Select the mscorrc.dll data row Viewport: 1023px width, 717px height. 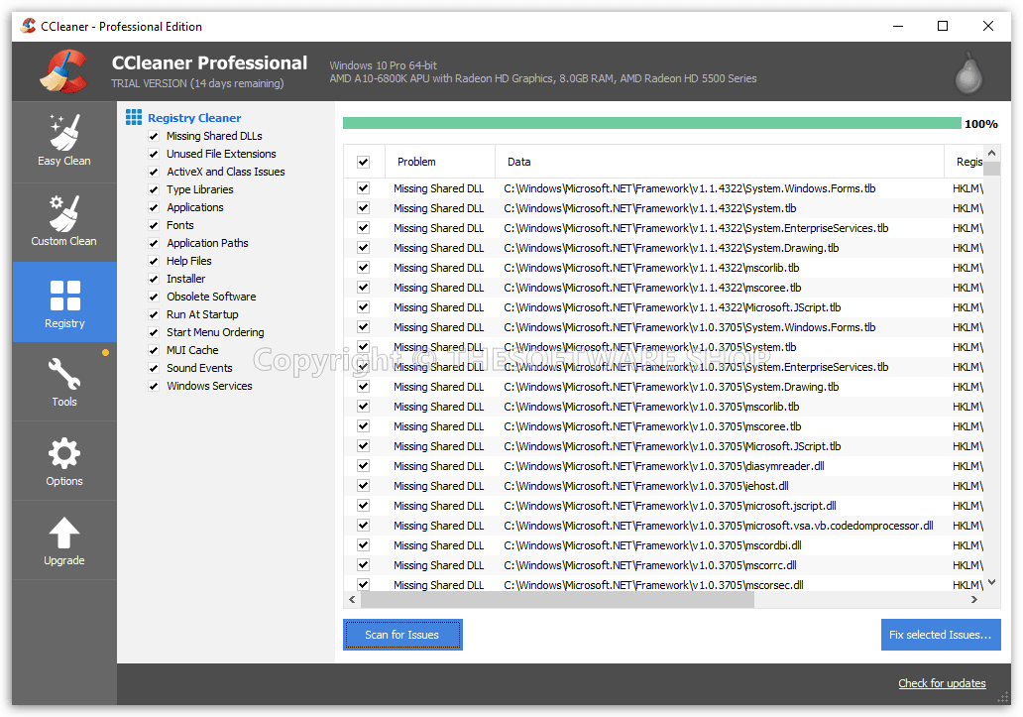coord(664,565)
